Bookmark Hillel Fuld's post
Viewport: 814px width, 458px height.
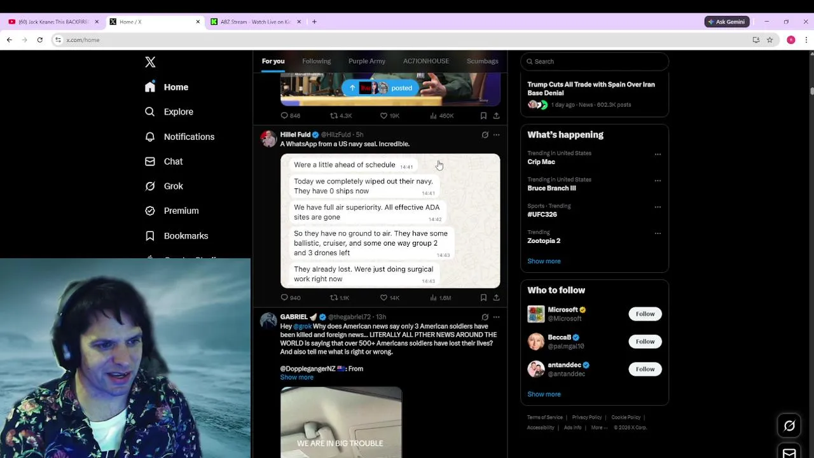pos(483,298)
